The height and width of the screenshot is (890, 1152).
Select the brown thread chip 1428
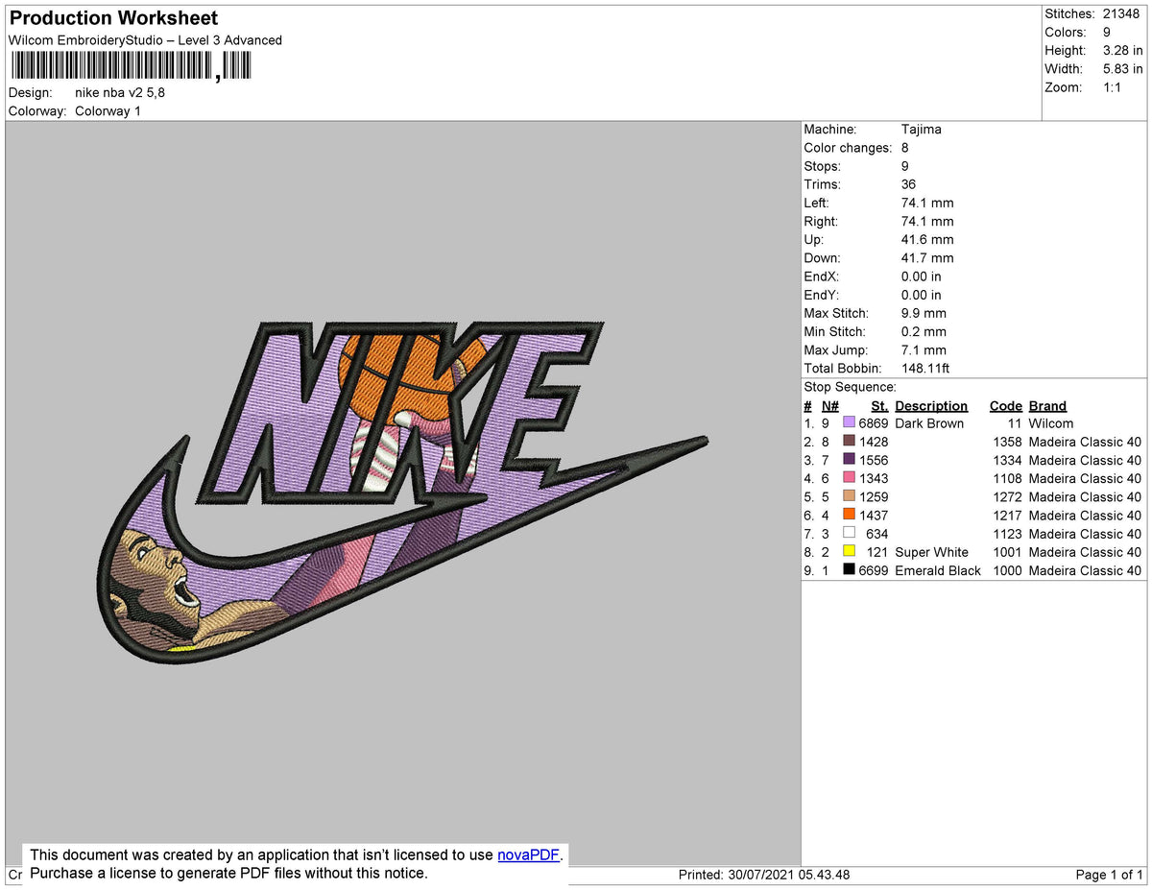(x=851, y=442)
